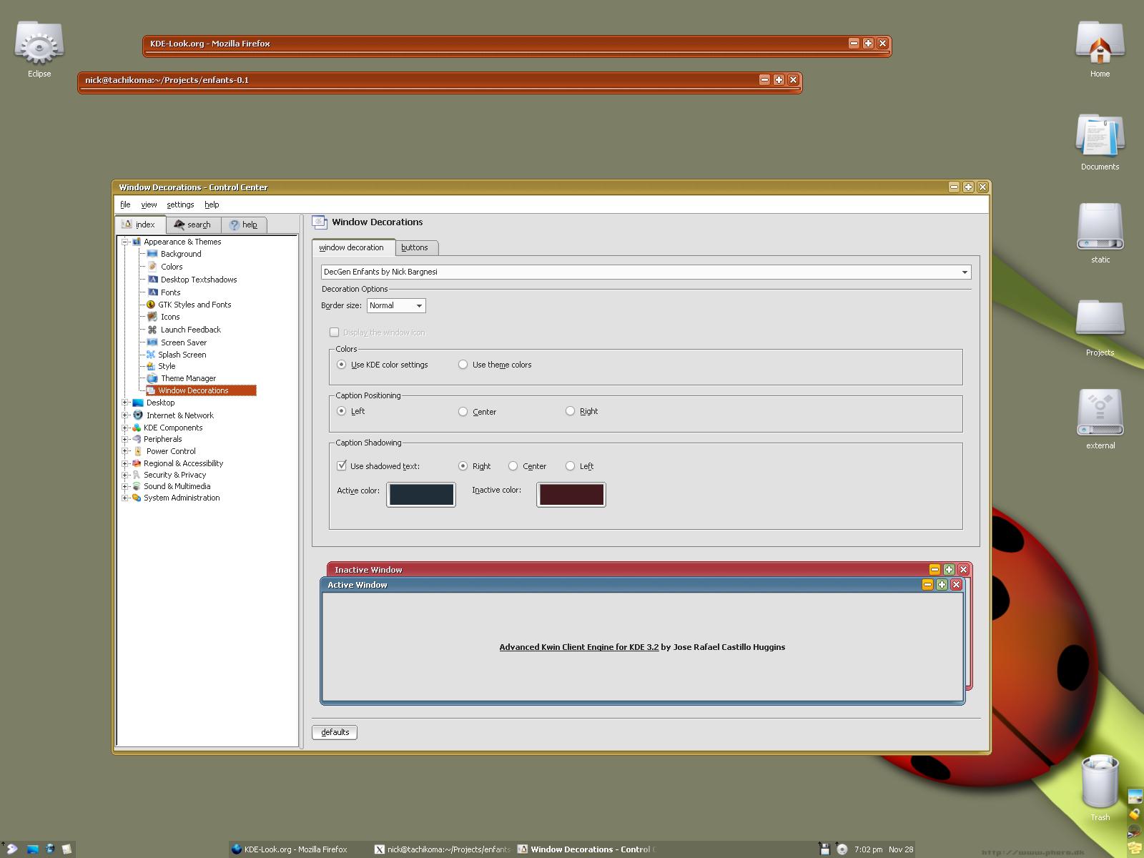The width and height of the screenshot is (1144, 858).
Task: Click the 7:02 pm clock
Action: 868,849
